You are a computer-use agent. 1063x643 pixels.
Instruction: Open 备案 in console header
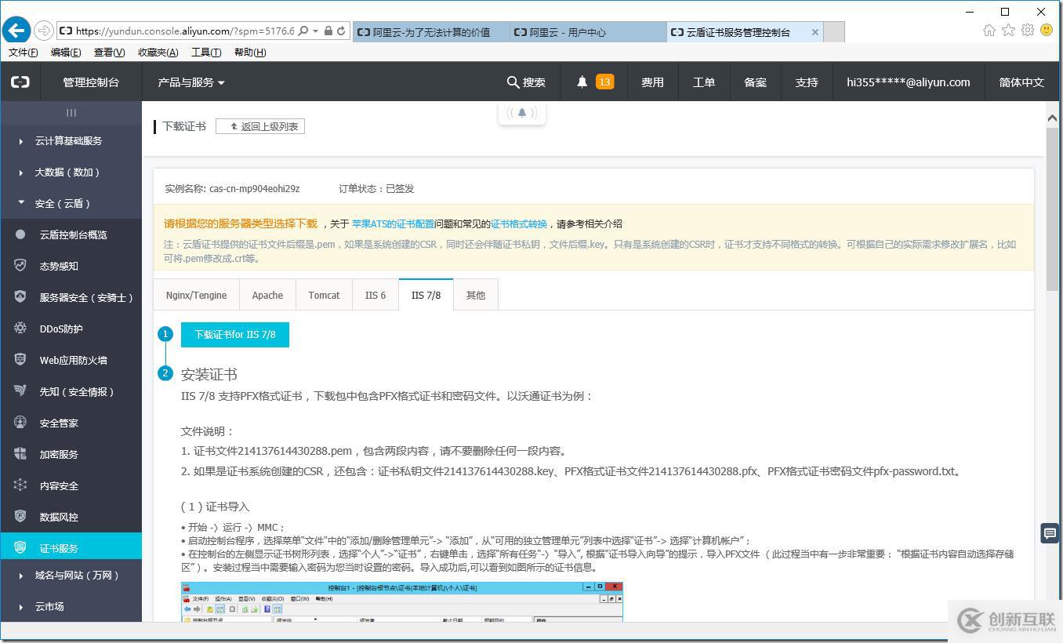click(x=755, y=82)
